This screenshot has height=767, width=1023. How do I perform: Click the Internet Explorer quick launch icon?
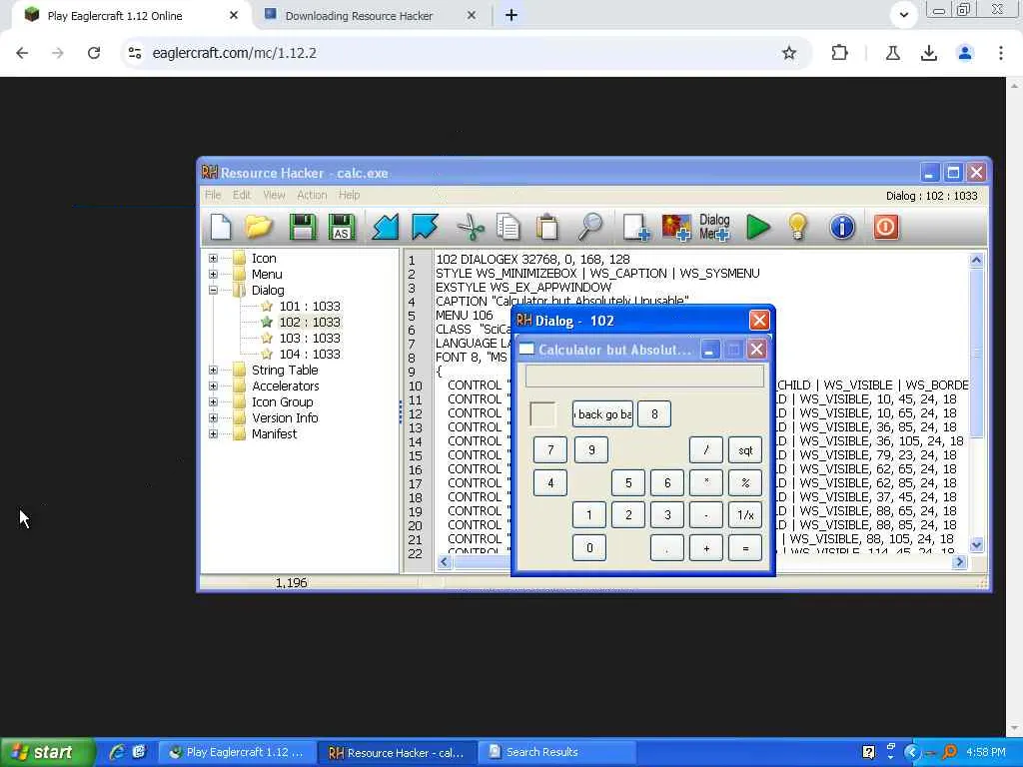coord(116,752)
